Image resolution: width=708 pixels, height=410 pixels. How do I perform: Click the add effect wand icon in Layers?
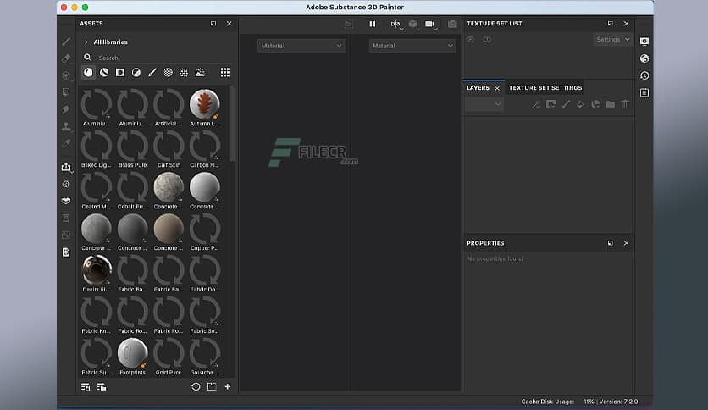(535, 105)
